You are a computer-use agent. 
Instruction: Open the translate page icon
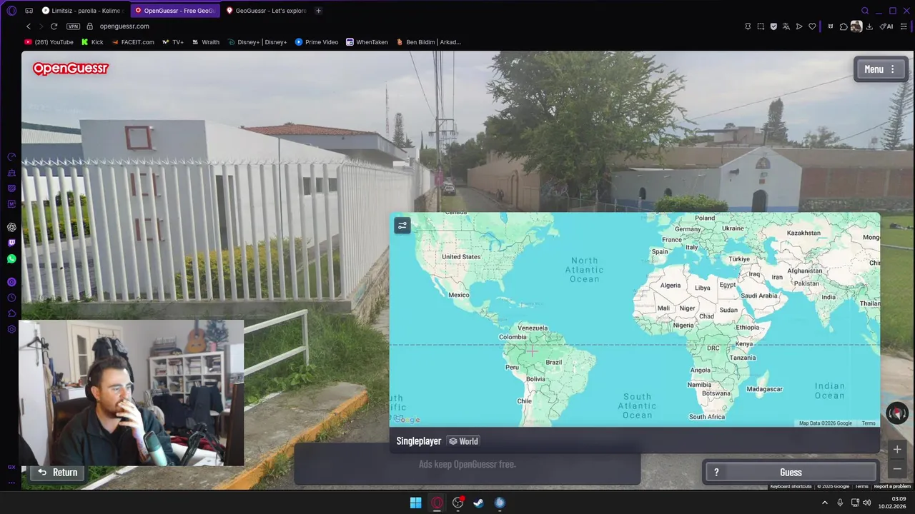(x=786, y=26)
